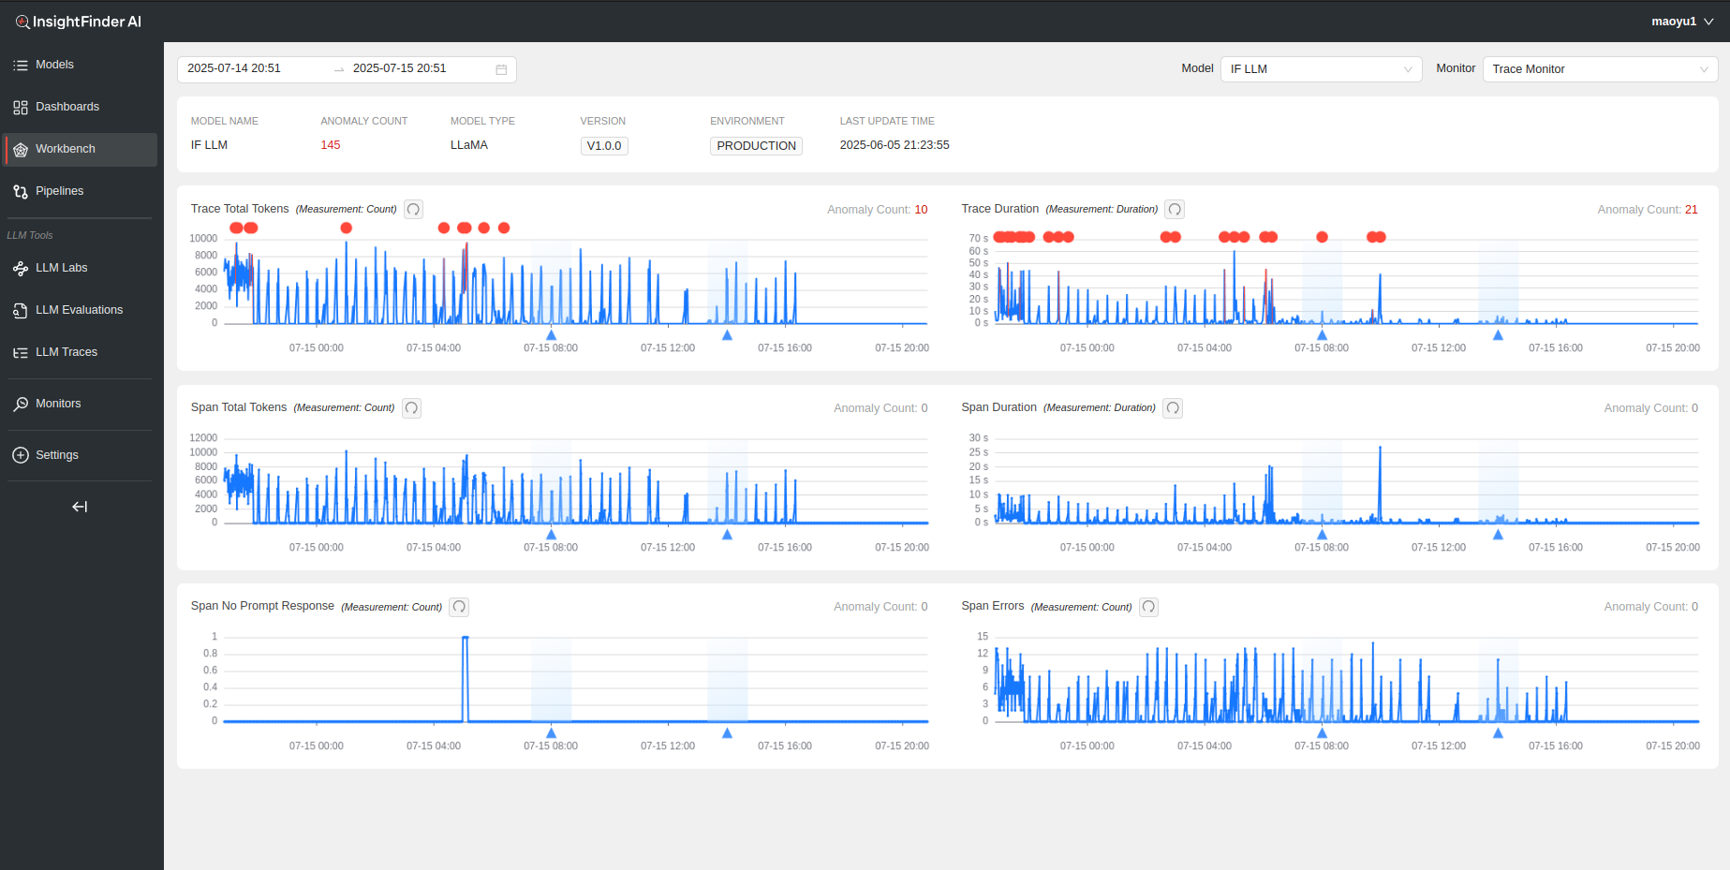The width and height of the screenshot is (1730, 870).
Task: Click the refresh icon beside Span Total Tokens
Action: 411,408
